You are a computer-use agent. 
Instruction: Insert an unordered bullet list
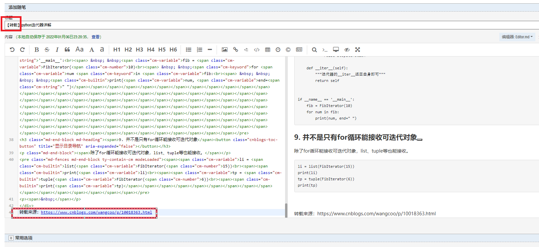coord(188,50)
